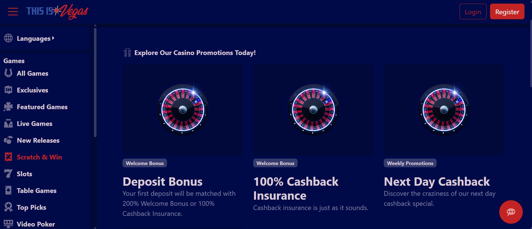Click the horseshoe All Games icon

point(8,73)
